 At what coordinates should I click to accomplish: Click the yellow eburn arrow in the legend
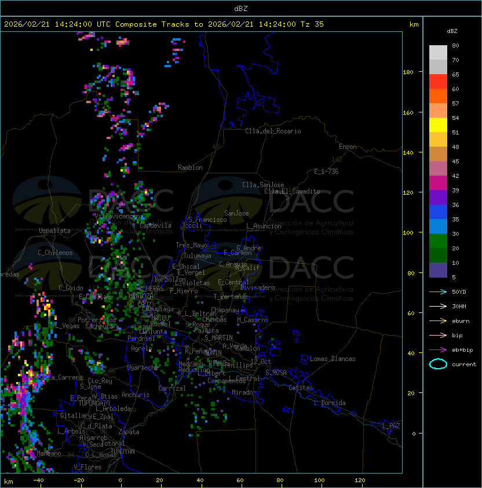coord(438,321)
